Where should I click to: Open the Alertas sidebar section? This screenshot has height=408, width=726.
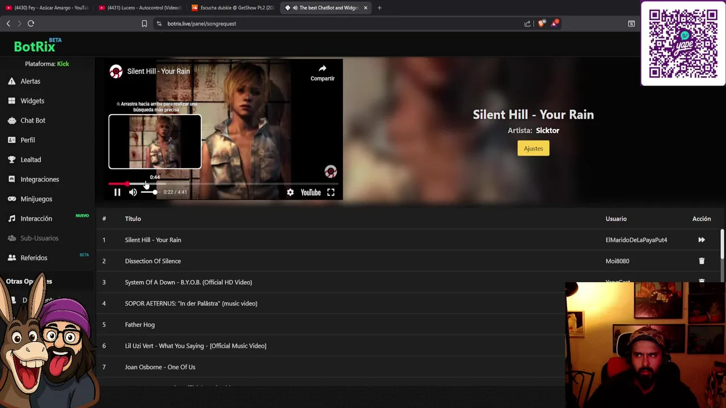[x=31, y=81]
